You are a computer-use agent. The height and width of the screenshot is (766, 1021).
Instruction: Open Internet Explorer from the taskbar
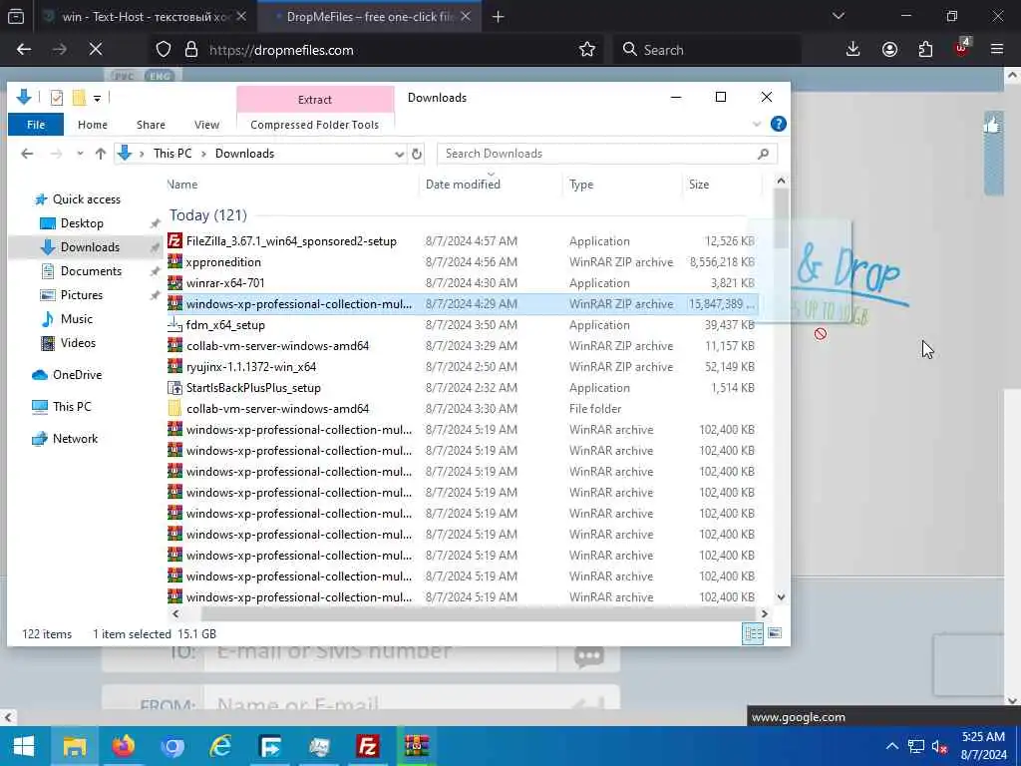(221, 746)
